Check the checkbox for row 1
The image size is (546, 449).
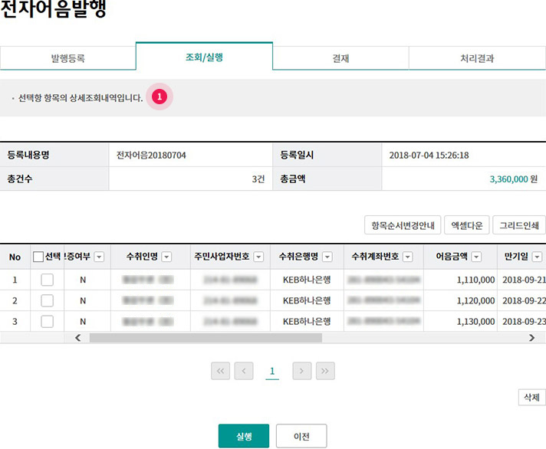(x=47, y=280)
